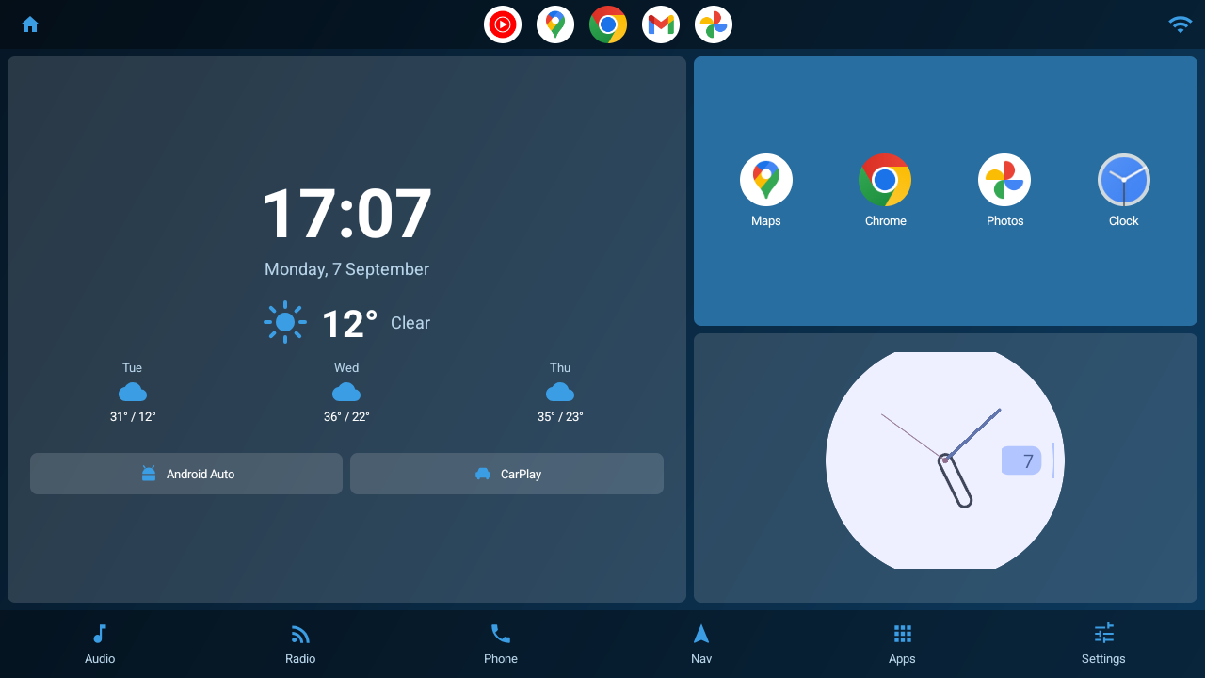Open the Nav tab
The width and height of the screenshot is (1205, 678).
click(701, 644)
